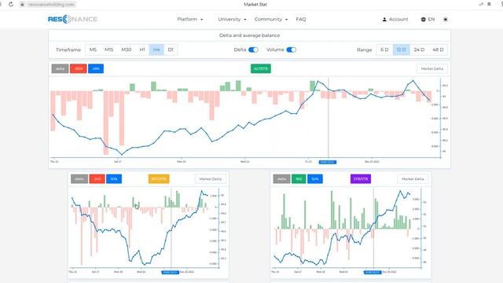Click bottom-left chart blue date marker
Viewport: 503px width, 283px height.
pos(170,273)
